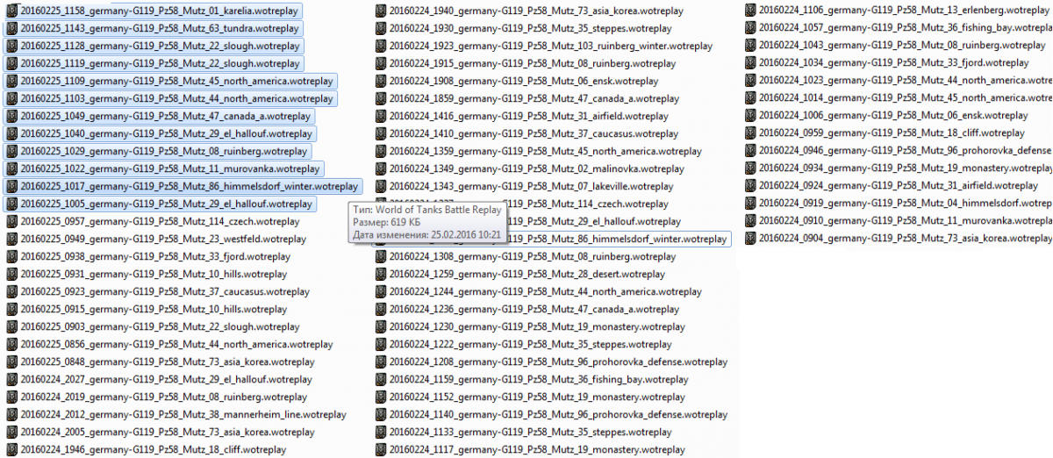
Task: Select file name 20160224_2012 Mutz_38_mannerheim_line.wotreplay
Action: [183, 415]
